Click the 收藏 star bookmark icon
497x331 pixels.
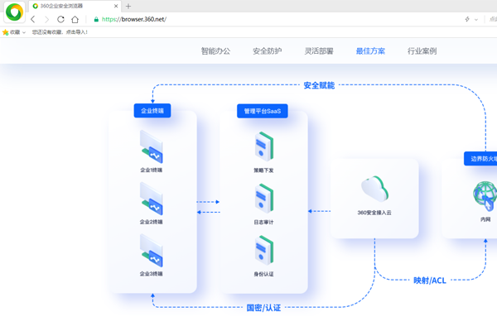click(6, 32)
